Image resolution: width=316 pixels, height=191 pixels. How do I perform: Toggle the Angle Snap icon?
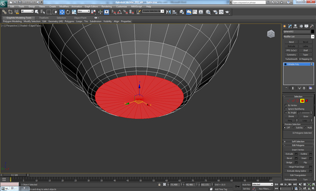point(119,12)
